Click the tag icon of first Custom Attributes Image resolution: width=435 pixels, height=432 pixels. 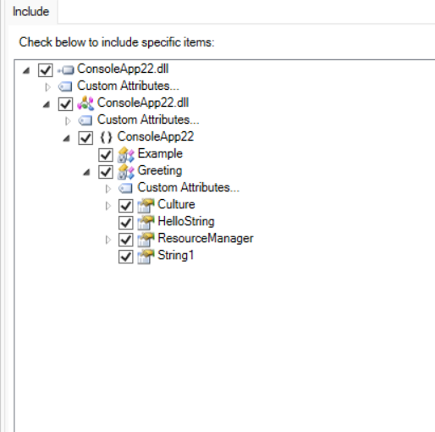coord(65,86)
